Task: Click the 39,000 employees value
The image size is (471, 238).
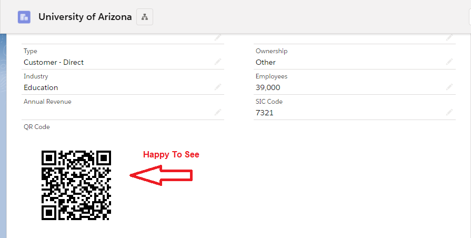Action: pyautogui.click(x=268, y=87)
